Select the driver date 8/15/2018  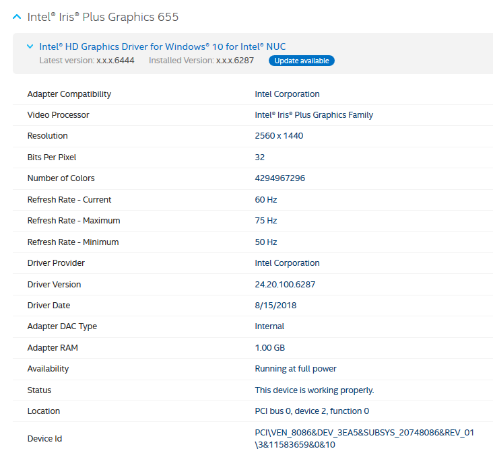coord(275,306)
